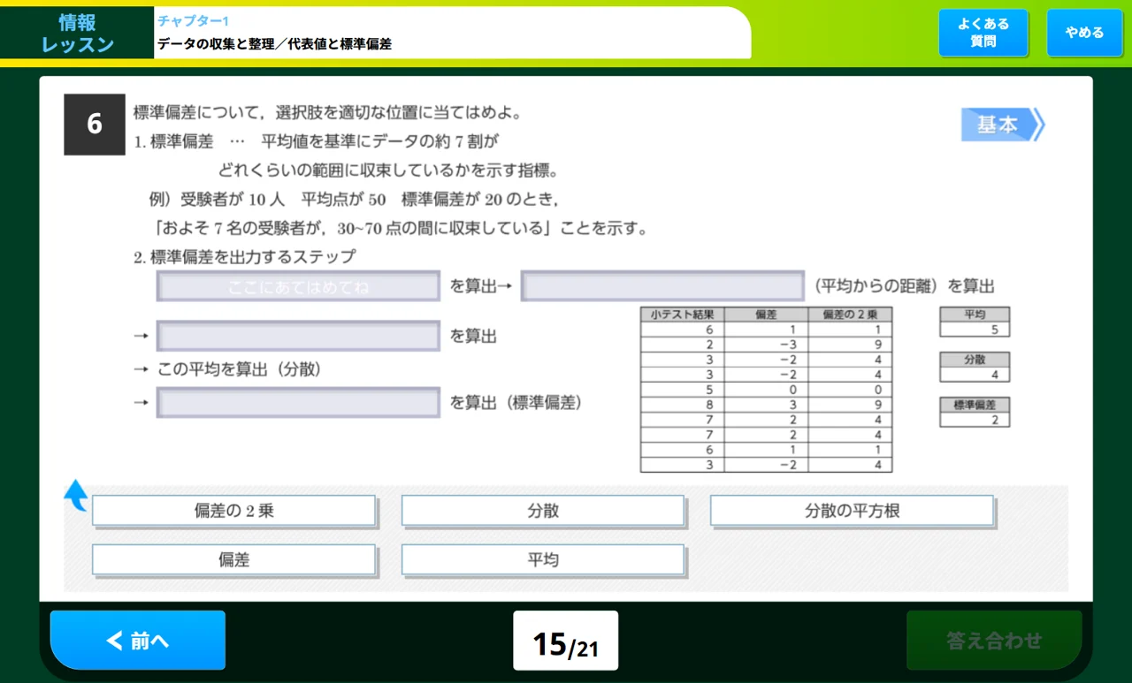Click the text この平均を算出（分散）
Screen dimensions: 1132x683
pos(239,369)
